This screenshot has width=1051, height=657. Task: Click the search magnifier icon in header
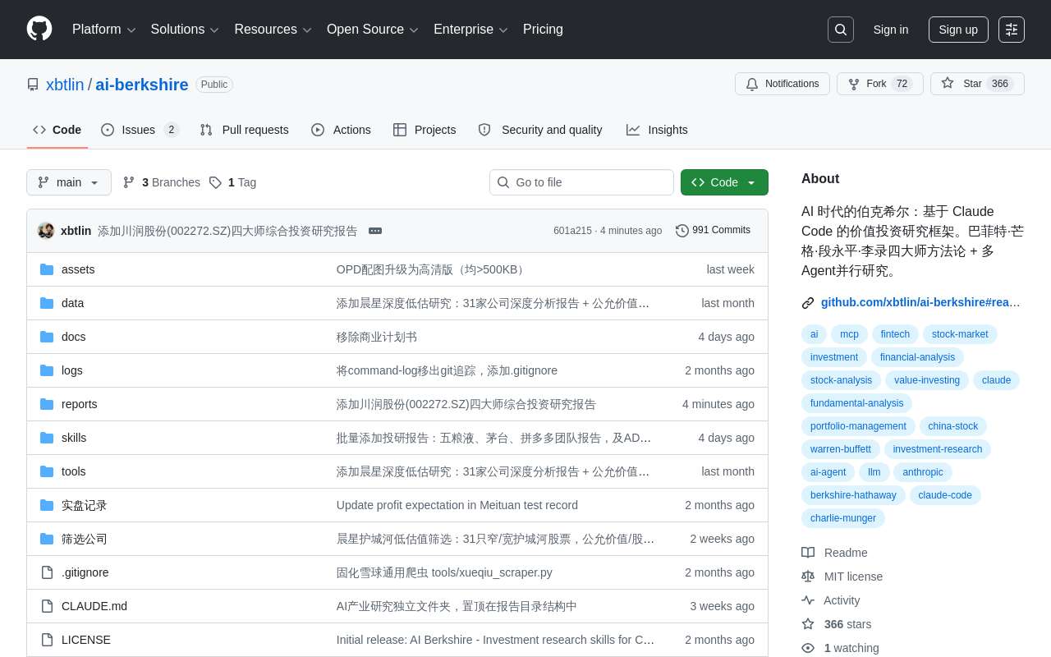[x=841, y=30]
